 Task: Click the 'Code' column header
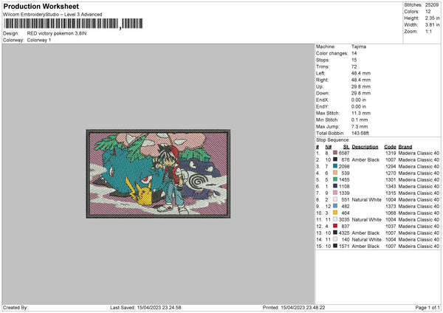(390, 147)
